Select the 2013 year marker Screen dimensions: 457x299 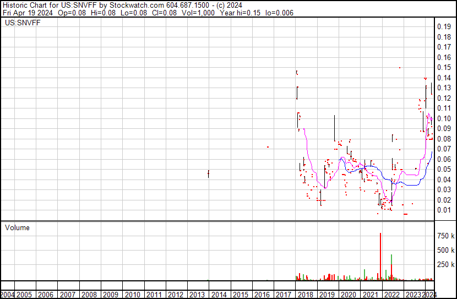197,295
